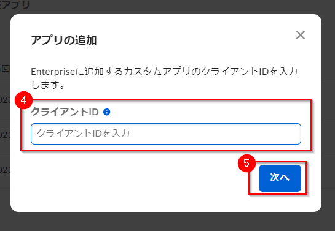This screenshot has height=231, width=335.
Task: Close the アプリの追加 dialog with the X
Action: [301, 35]
